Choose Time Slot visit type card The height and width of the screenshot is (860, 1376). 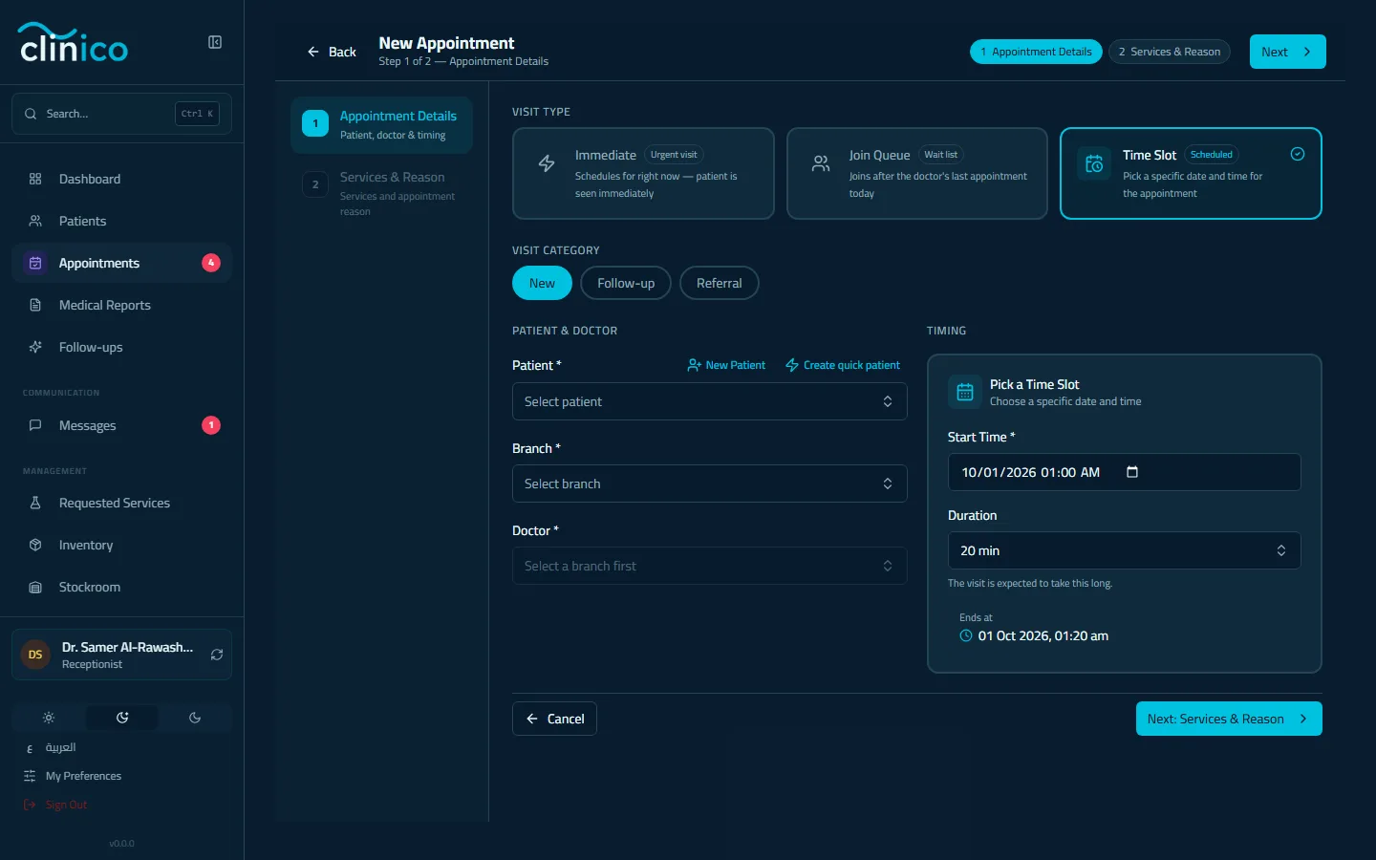1191,173
